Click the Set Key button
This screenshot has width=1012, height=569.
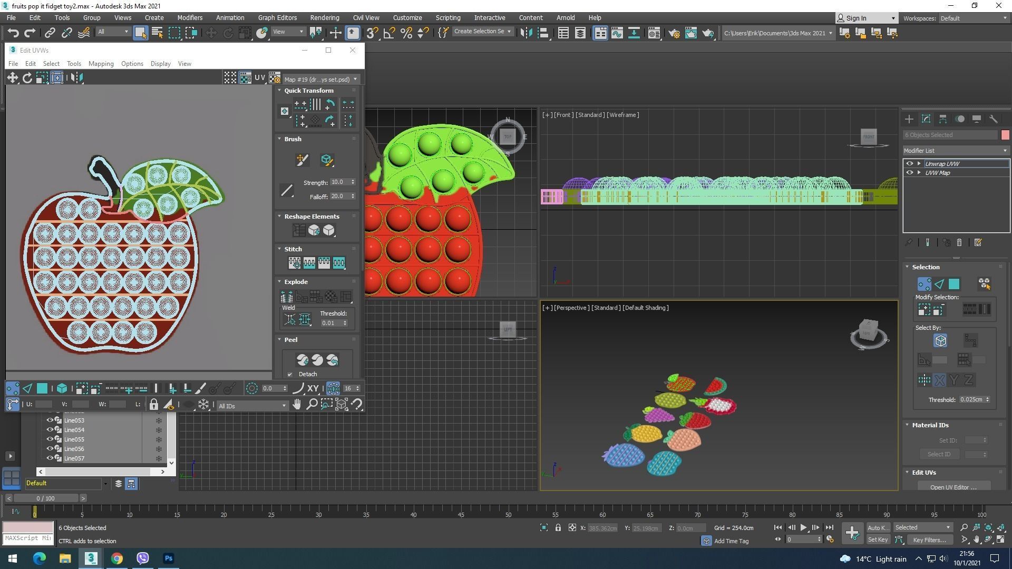878,539
